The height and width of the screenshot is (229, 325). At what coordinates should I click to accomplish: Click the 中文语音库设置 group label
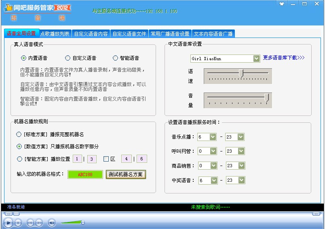(185, 44)
